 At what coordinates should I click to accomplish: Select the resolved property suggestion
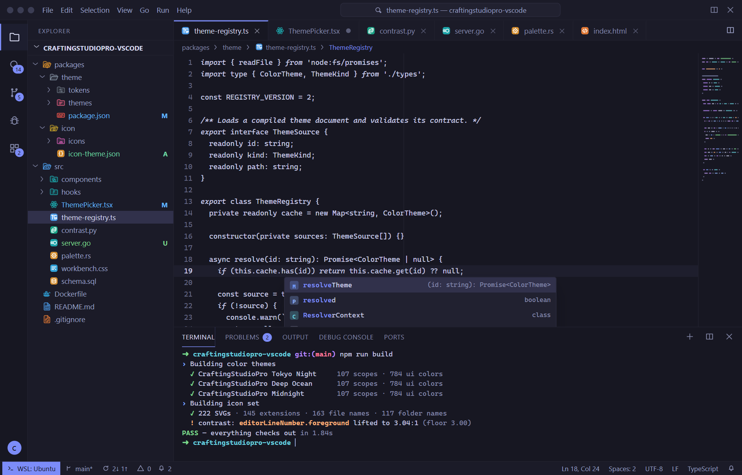point(420,300)
